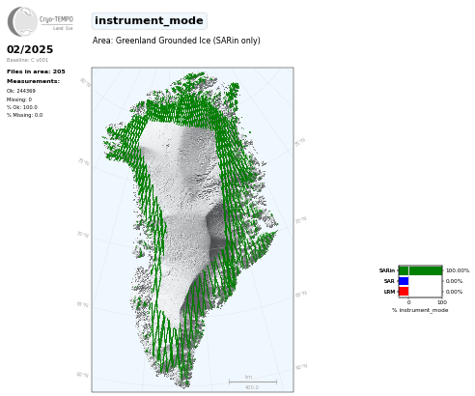Click the 'Missing: 0' measurement line
Image resolution: width=475 pixels, height=396 pixels.
19,99
